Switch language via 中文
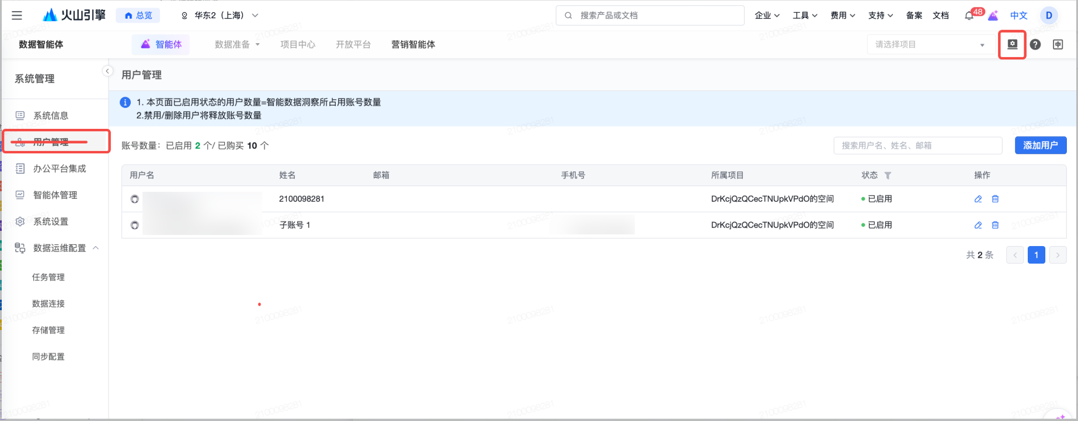The width and height of the screenshot is (1078, 421). [1019, 16]
